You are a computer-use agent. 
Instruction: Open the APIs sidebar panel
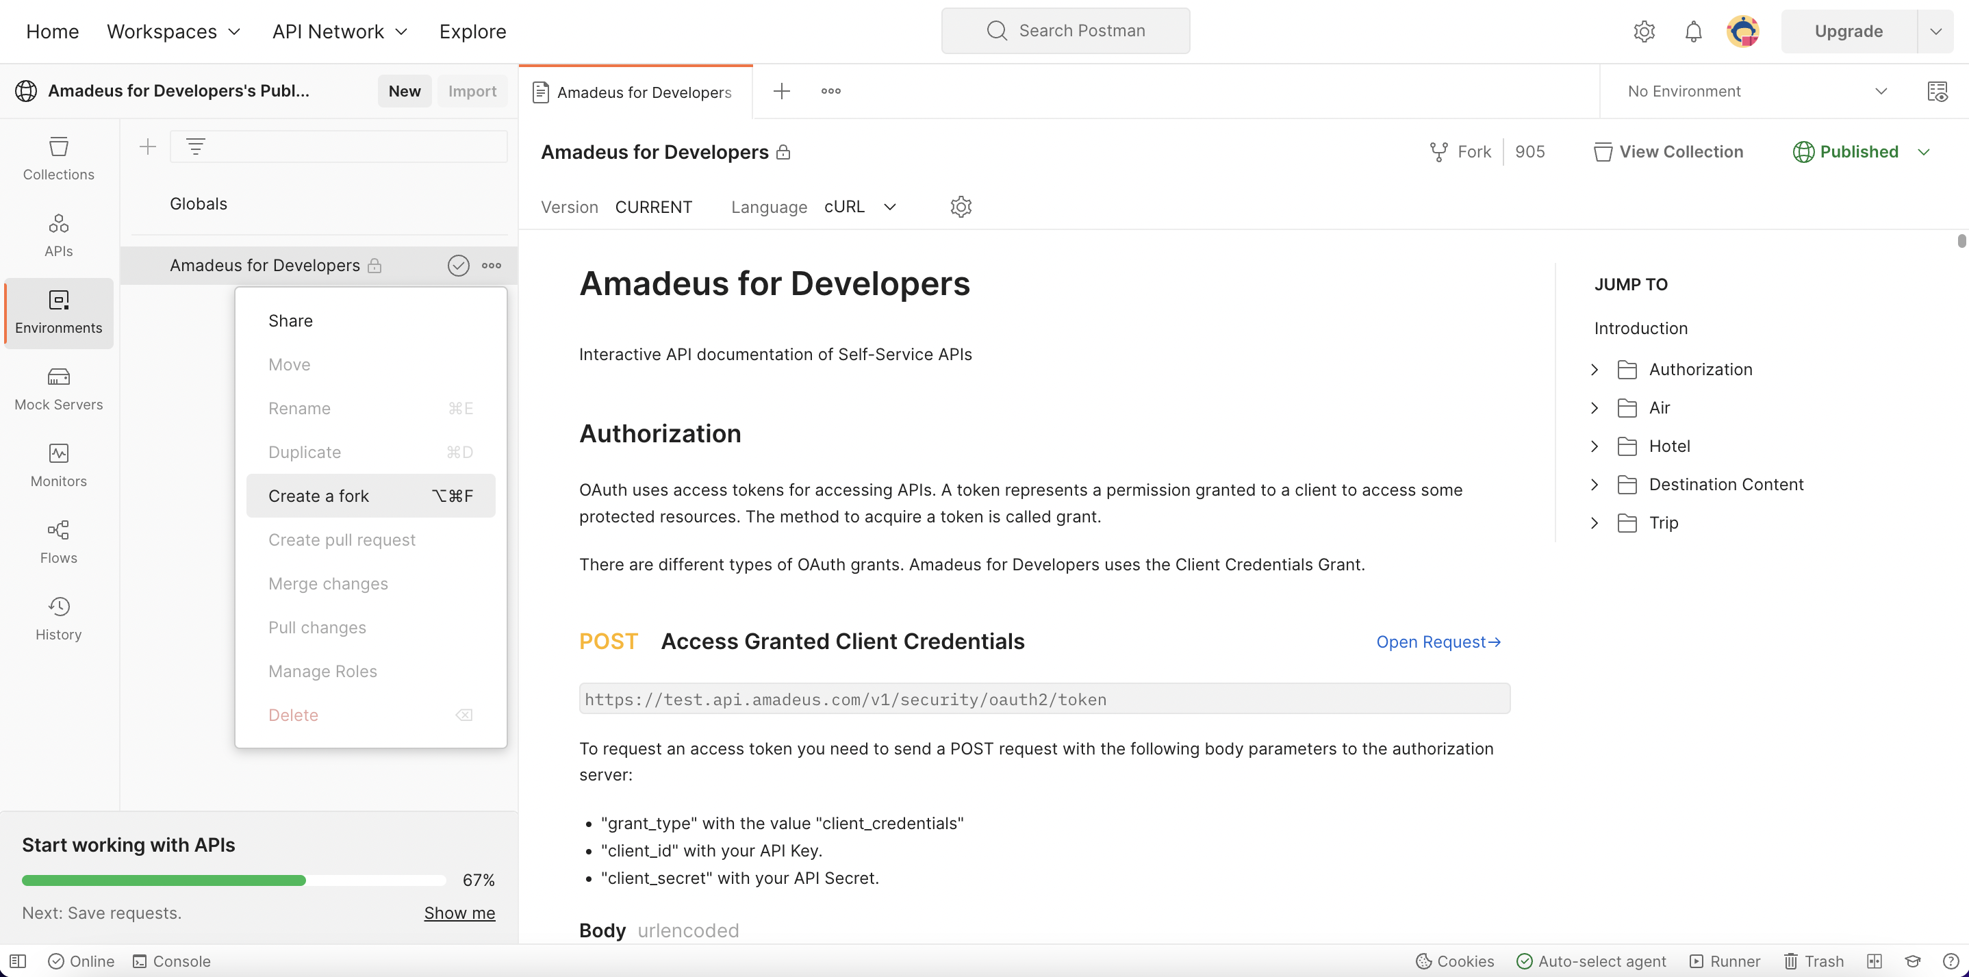tap(59, 236)
